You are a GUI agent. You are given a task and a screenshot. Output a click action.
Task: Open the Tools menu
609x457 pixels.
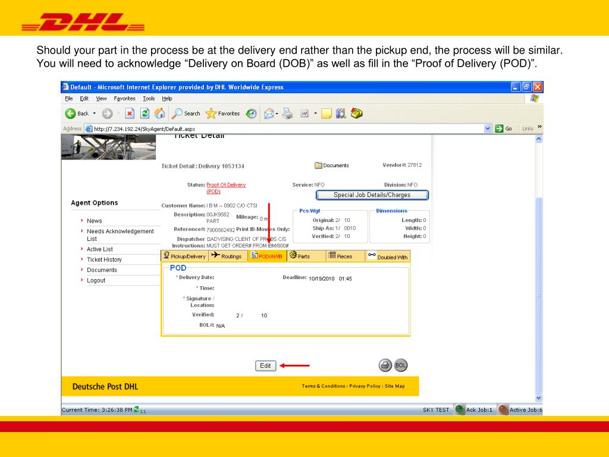[x=148, y=99]
